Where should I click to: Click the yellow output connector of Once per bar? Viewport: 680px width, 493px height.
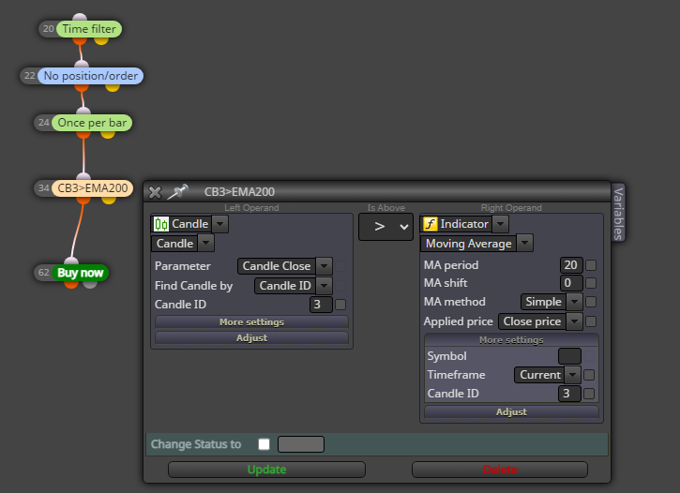(108, 135)
